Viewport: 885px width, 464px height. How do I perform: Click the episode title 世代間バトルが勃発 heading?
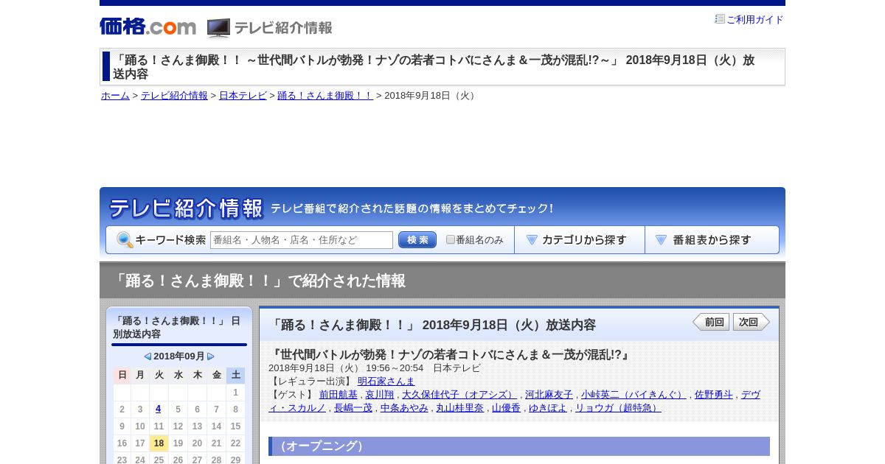click(451, 355)
